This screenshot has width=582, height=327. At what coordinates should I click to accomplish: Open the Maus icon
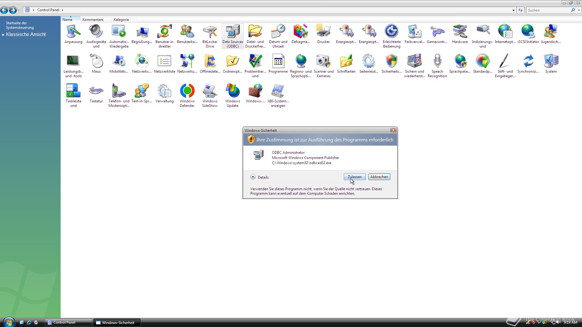pos(96,64)
